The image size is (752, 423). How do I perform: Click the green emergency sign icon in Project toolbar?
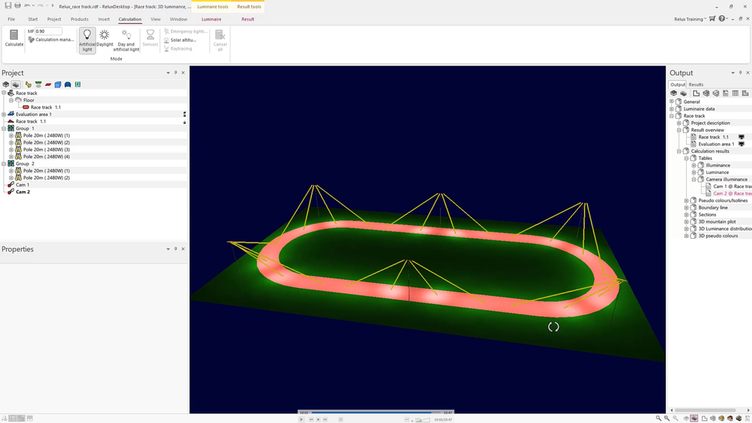tap(78, 84)
